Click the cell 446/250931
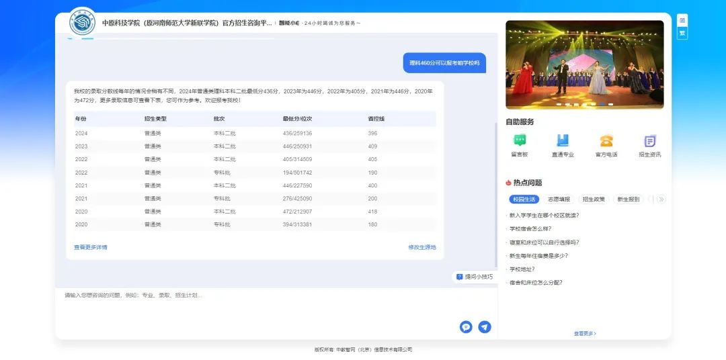The width and height of the screenshot is (726, 360). click(297, 146)
